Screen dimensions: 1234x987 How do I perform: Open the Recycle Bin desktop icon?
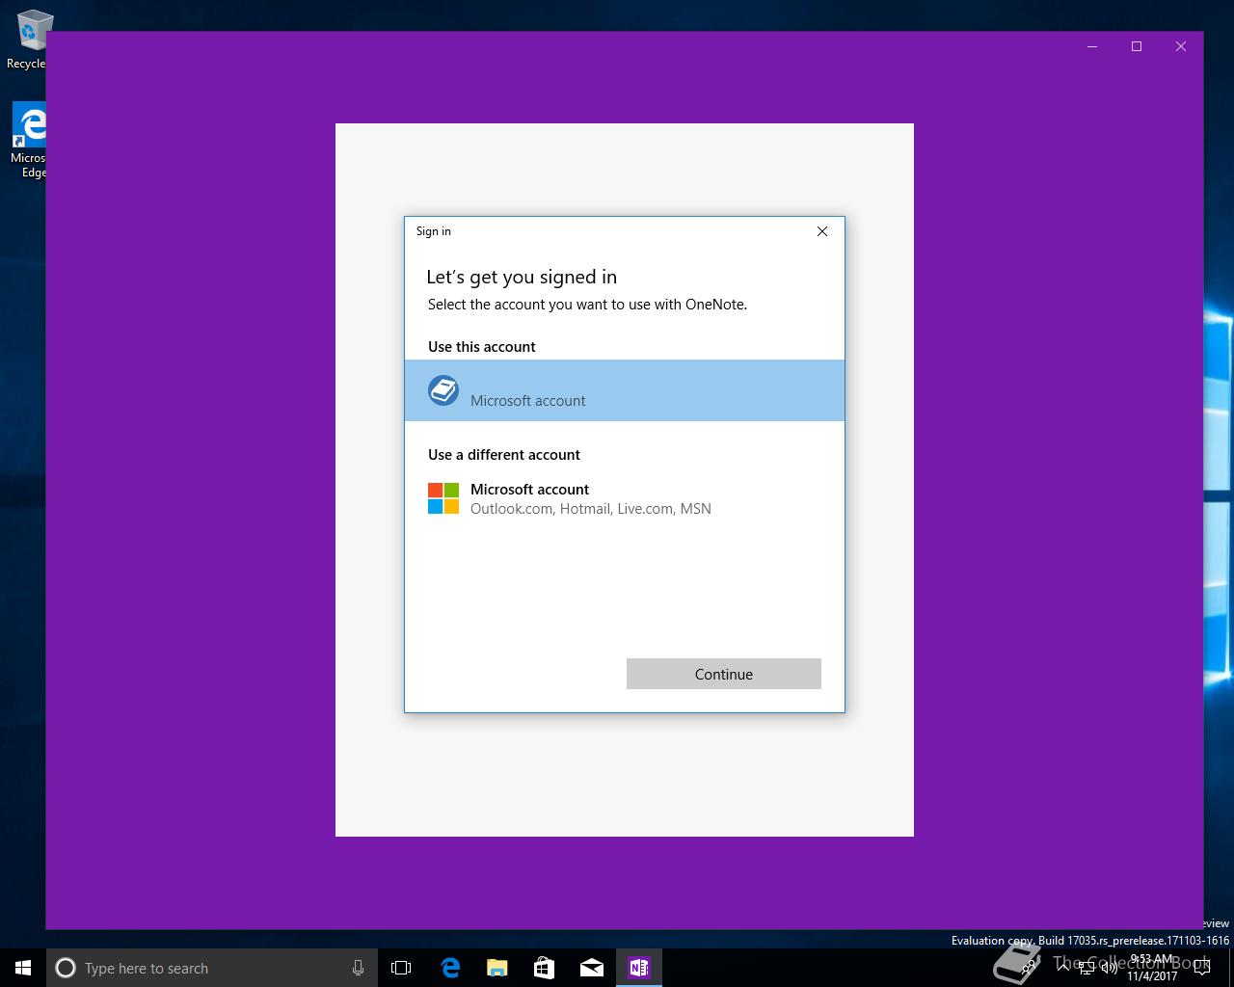28,40
